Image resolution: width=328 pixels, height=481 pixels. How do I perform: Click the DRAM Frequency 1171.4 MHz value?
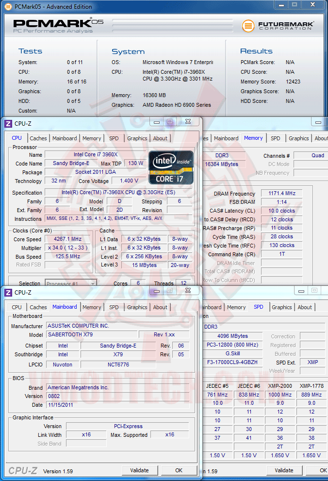(282, 193)
